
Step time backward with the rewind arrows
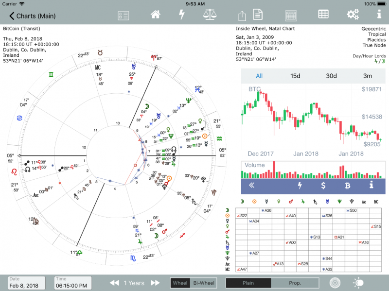tap(115, 282)
